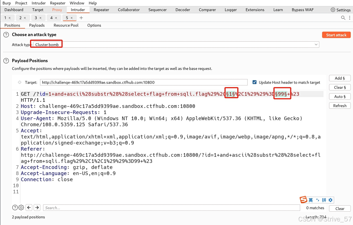Viewport: 353px width, 225px height.
Task: Switch to the Sequencer tab
Action: tap(157, 10)
